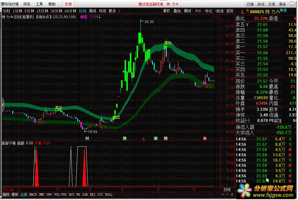Image resolution: width=298 pixels, height=200 pixels.
Task: Open the 更多 timeframes dropdown
Action: point(112,11)
